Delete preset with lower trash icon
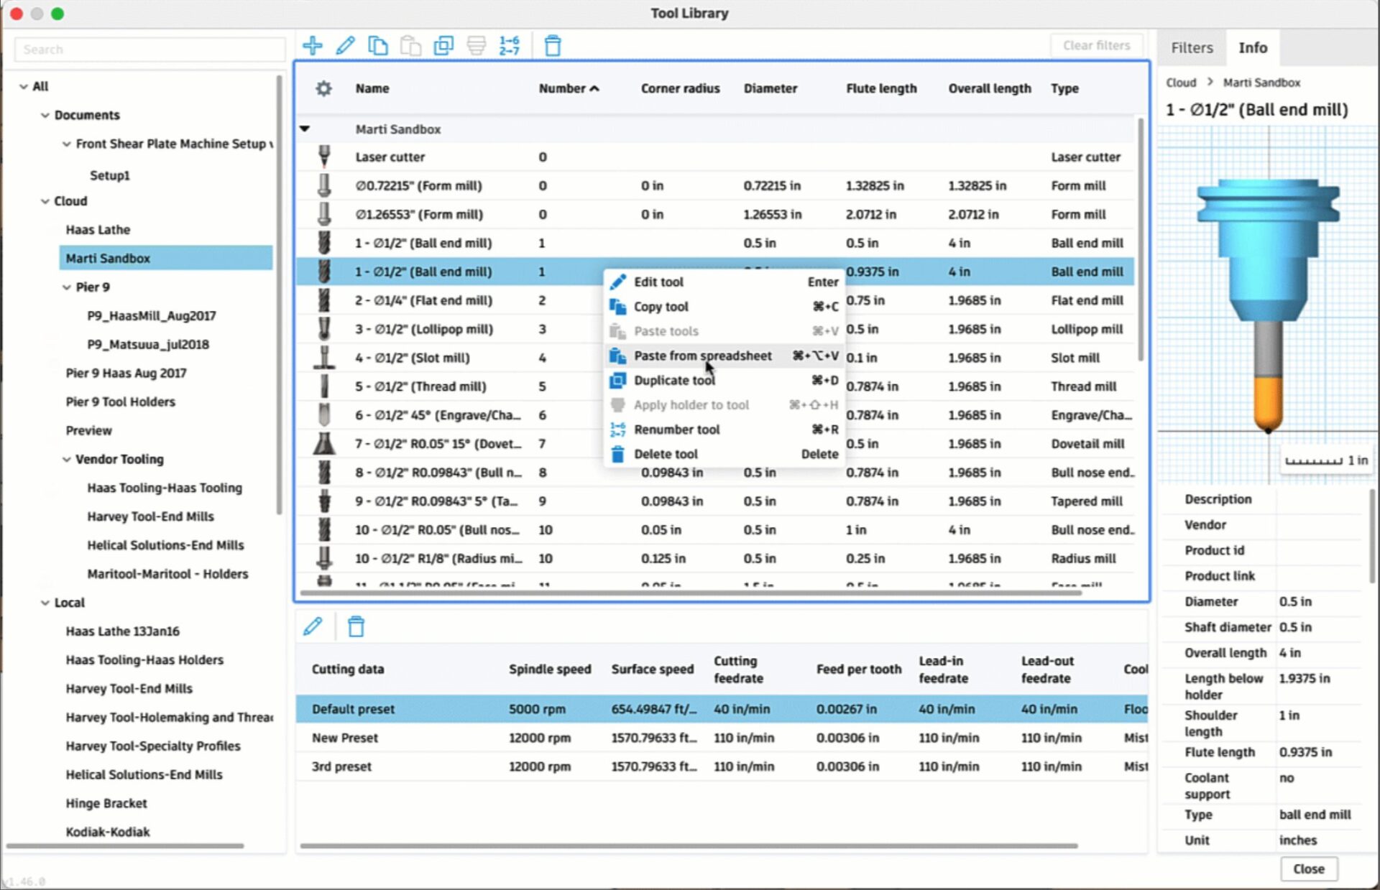 click(x=356, y=626)
